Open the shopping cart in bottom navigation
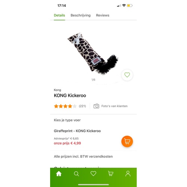The image size is (187, 187). pyautogui.click(x=111, y=174)
